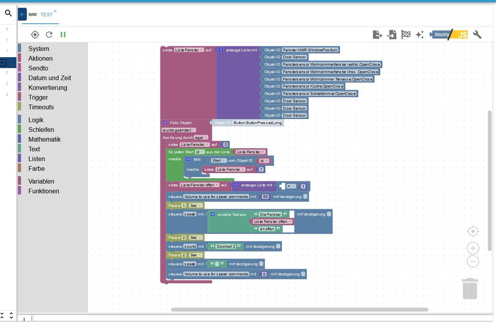Open the Timeouts block category
The width and height of the screenshot is (496, 324).
click(41, 107)
